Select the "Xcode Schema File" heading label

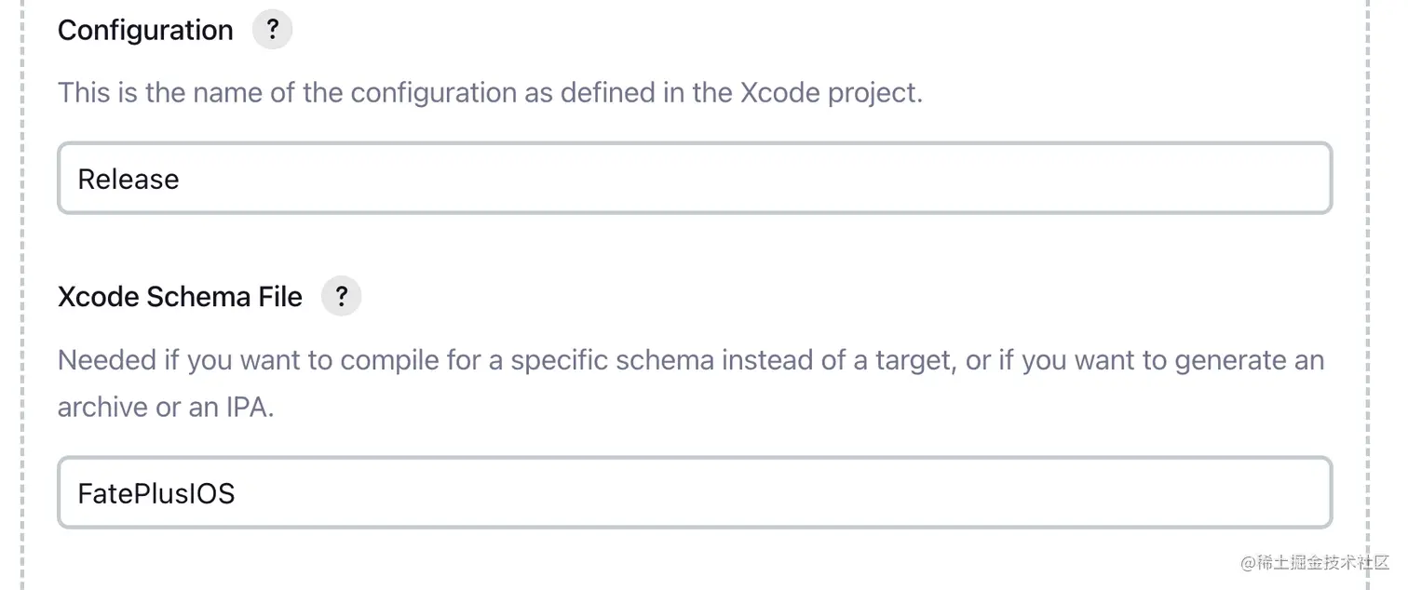click(180, 297)
